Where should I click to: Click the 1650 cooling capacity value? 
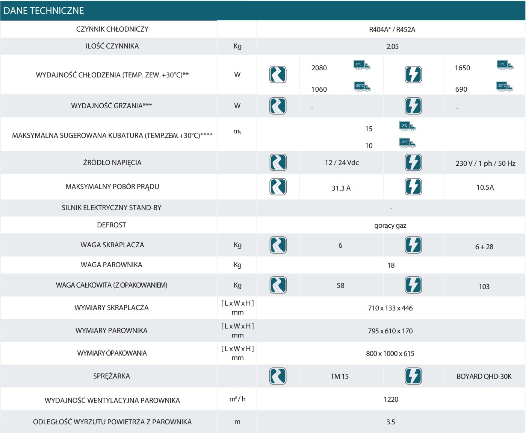462,68
